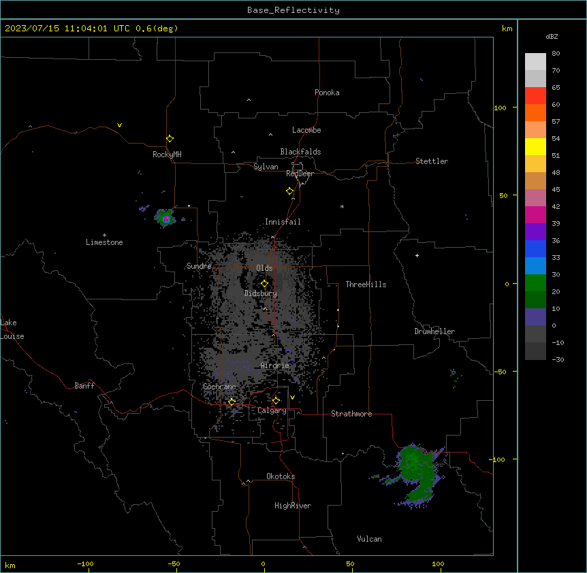The height and width of the screenshot is (573, 587).
Task: Click the Okotoks town label
Action: 281,476
